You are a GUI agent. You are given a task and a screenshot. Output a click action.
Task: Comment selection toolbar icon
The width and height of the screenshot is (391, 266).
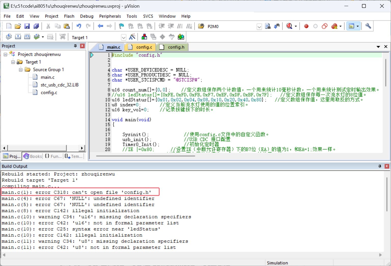click(180, 26)
